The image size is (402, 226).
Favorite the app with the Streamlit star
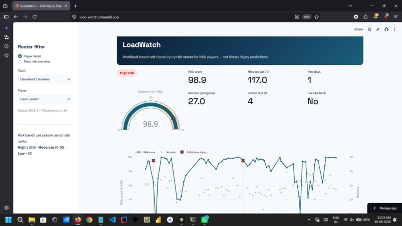point(370,29)
